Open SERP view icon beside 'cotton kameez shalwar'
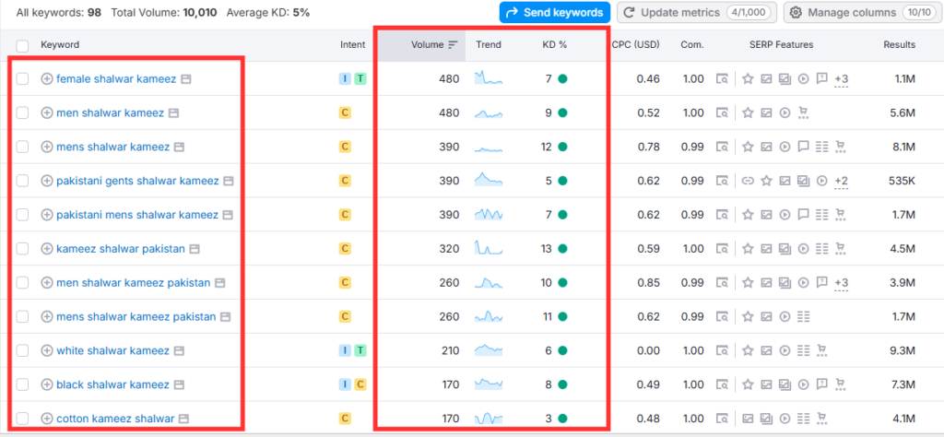 (184, 419)
